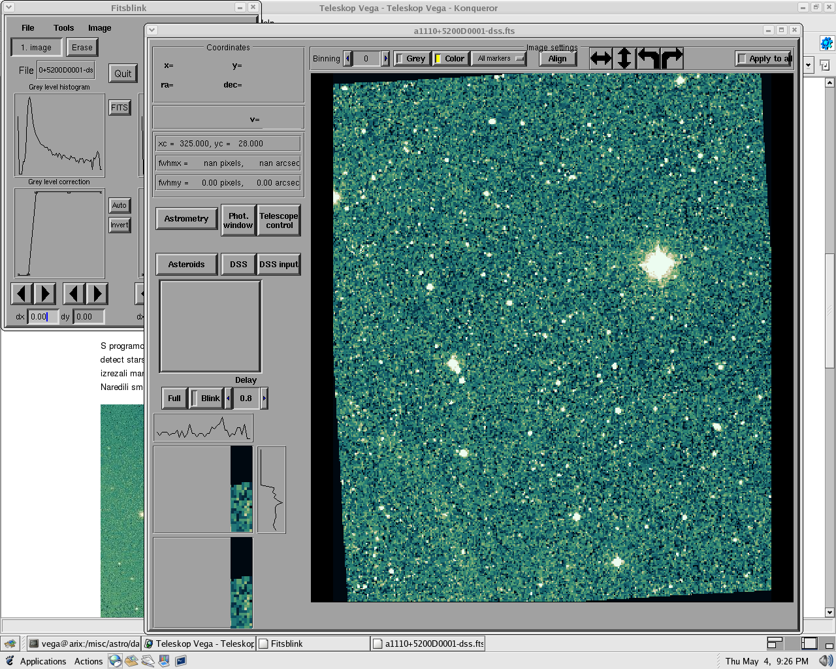
Task: Open the a1110 image window menu icon
Action: point(152,30)
